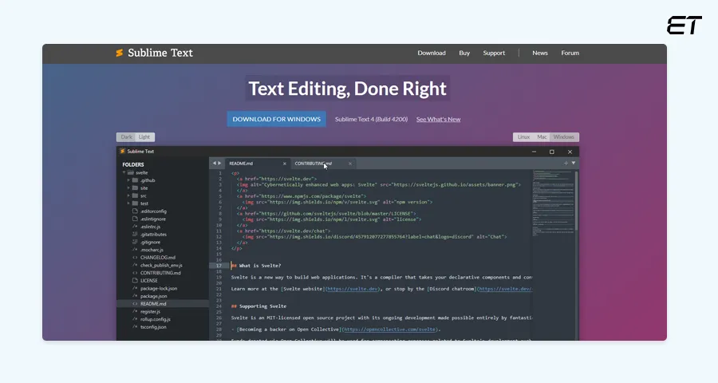The height and width of the screenshot is (383, 718).
Task: Click the previous tab arrow icon
Action: click(x=214, y=163)
